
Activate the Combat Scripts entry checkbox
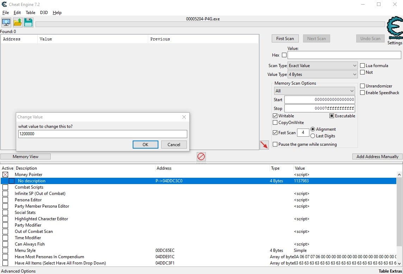[x=5, y=187]
